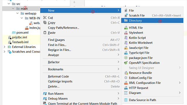
Task: Click the Ctrl+Alt+L shortcut text
Action: tap(112, 76)
